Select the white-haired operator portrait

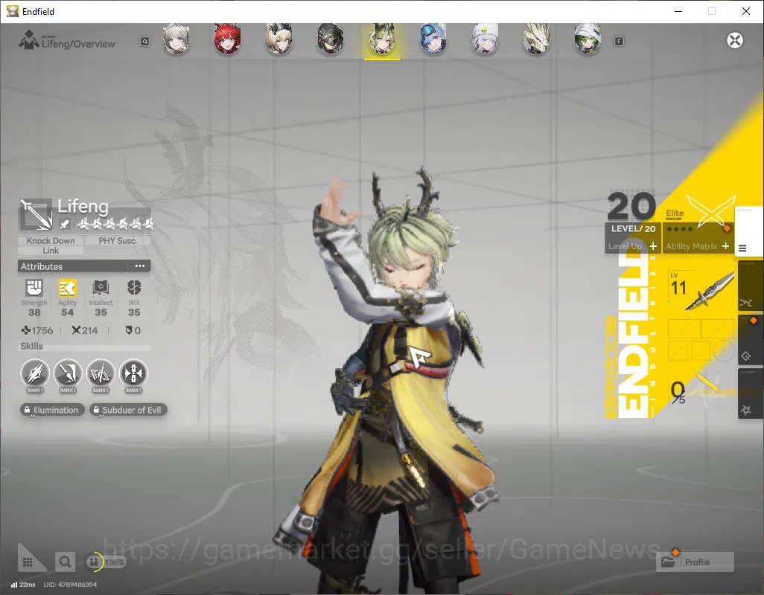pyautogui.click(x=176, y=40)
